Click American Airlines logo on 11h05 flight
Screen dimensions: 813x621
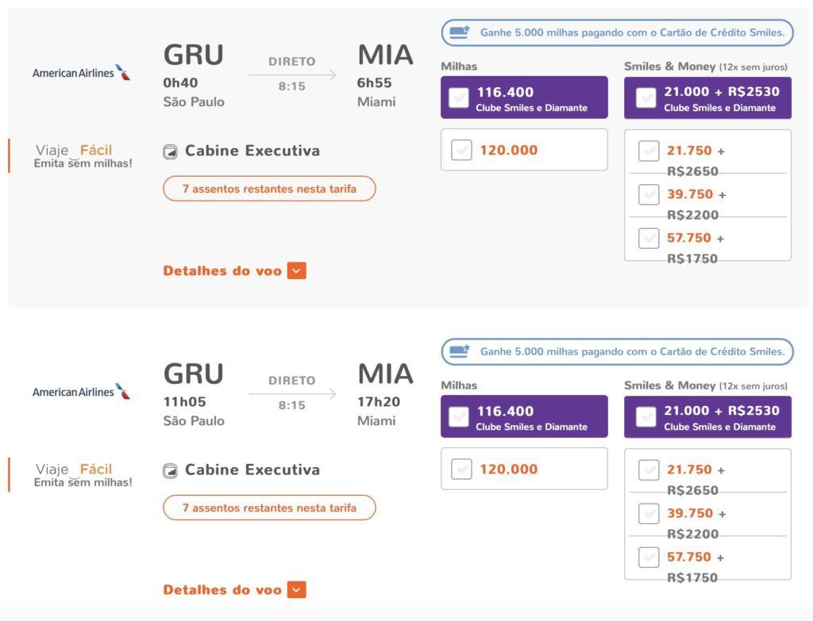(82, 392)
